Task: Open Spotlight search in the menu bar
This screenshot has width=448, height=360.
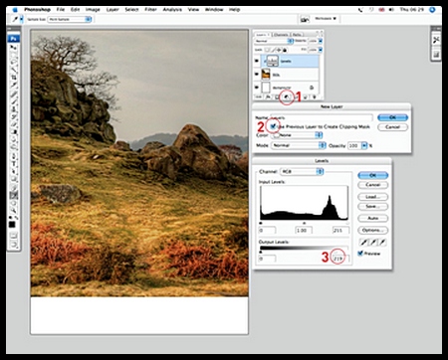Action: [x=432, y=10]
